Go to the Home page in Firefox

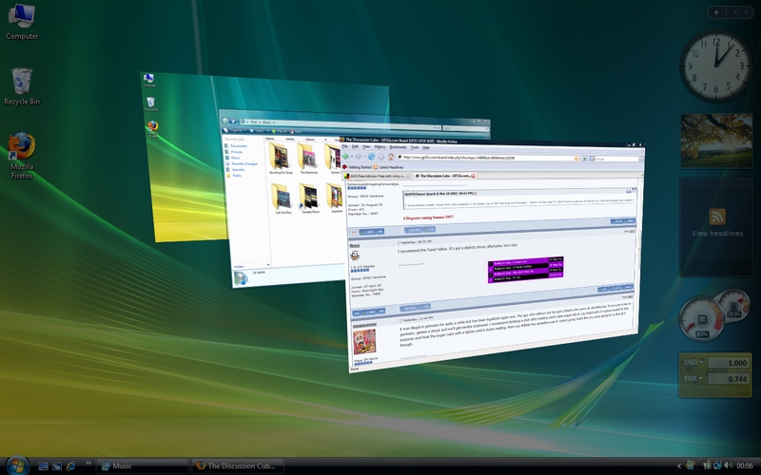pyautogui.click(x=391, y=157)
